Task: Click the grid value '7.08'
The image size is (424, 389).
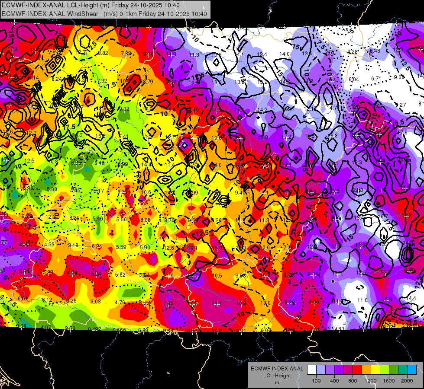Action: (x=288, y=248)
